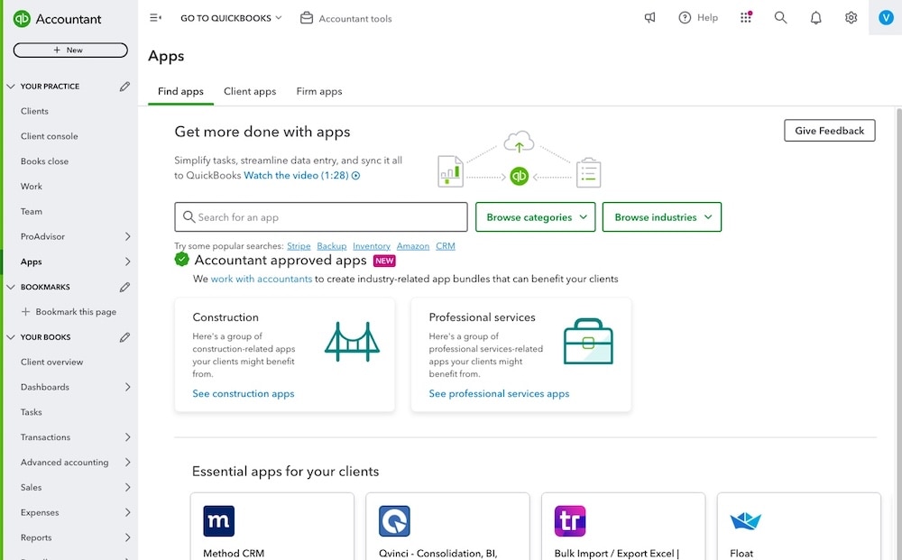
Task: Switch to the Firm apps tab
Action: tap(319, 91)
